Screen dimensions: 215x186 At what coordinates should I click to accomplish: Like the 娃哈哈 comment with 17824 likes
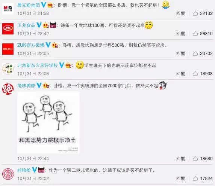click(195, 179)
